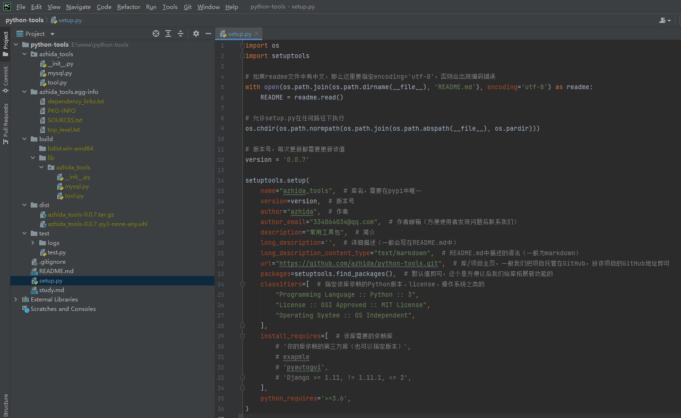Click the Select Opened File locate icon

(x=156, y=33)
